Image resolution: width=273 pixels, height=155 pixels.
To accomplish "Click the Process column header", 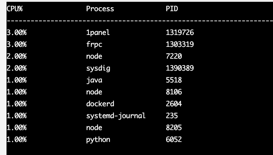I will (100, 9).
